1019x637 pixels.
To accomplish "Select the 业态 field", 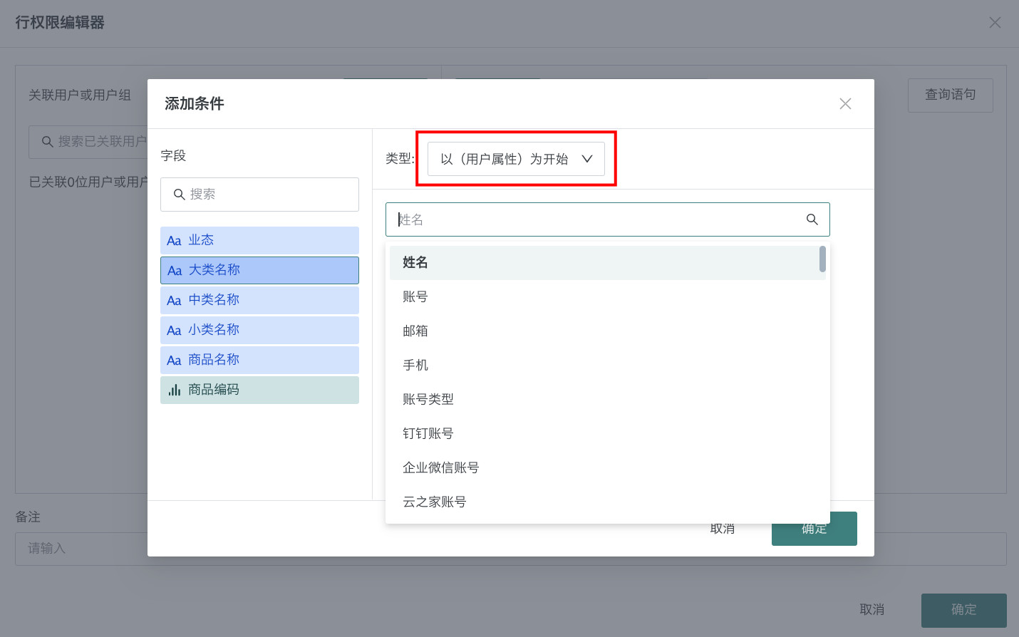I will coord(259,241).
